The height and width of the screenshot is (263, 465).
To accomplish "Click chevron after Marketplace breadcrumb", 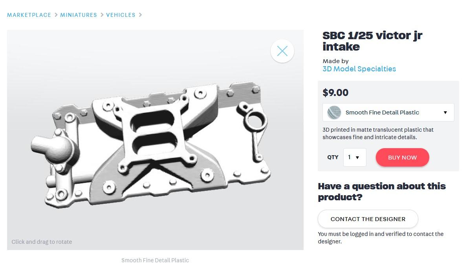I will pos(56,15).
